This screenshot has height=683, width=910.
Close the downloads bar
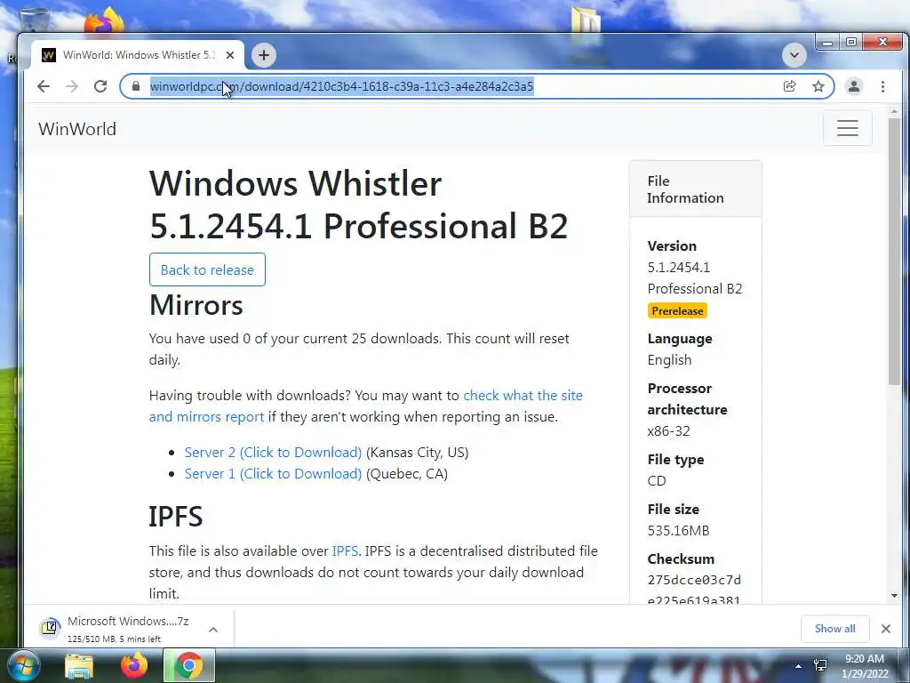(x=886, y=629)
